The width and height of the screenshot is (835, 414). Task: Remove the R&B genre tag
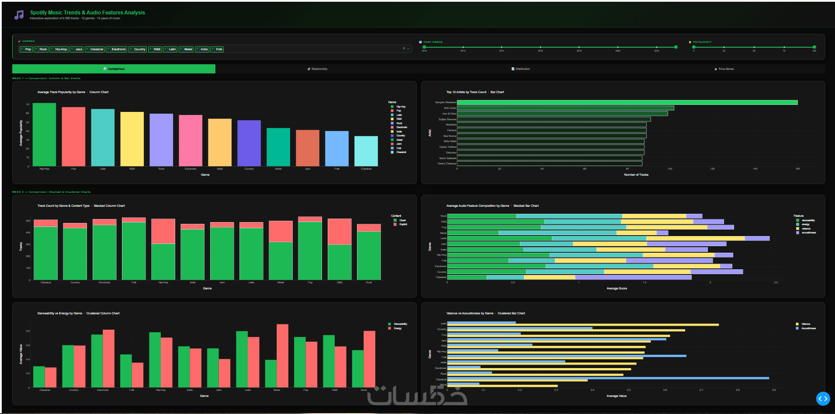(150, 49)
